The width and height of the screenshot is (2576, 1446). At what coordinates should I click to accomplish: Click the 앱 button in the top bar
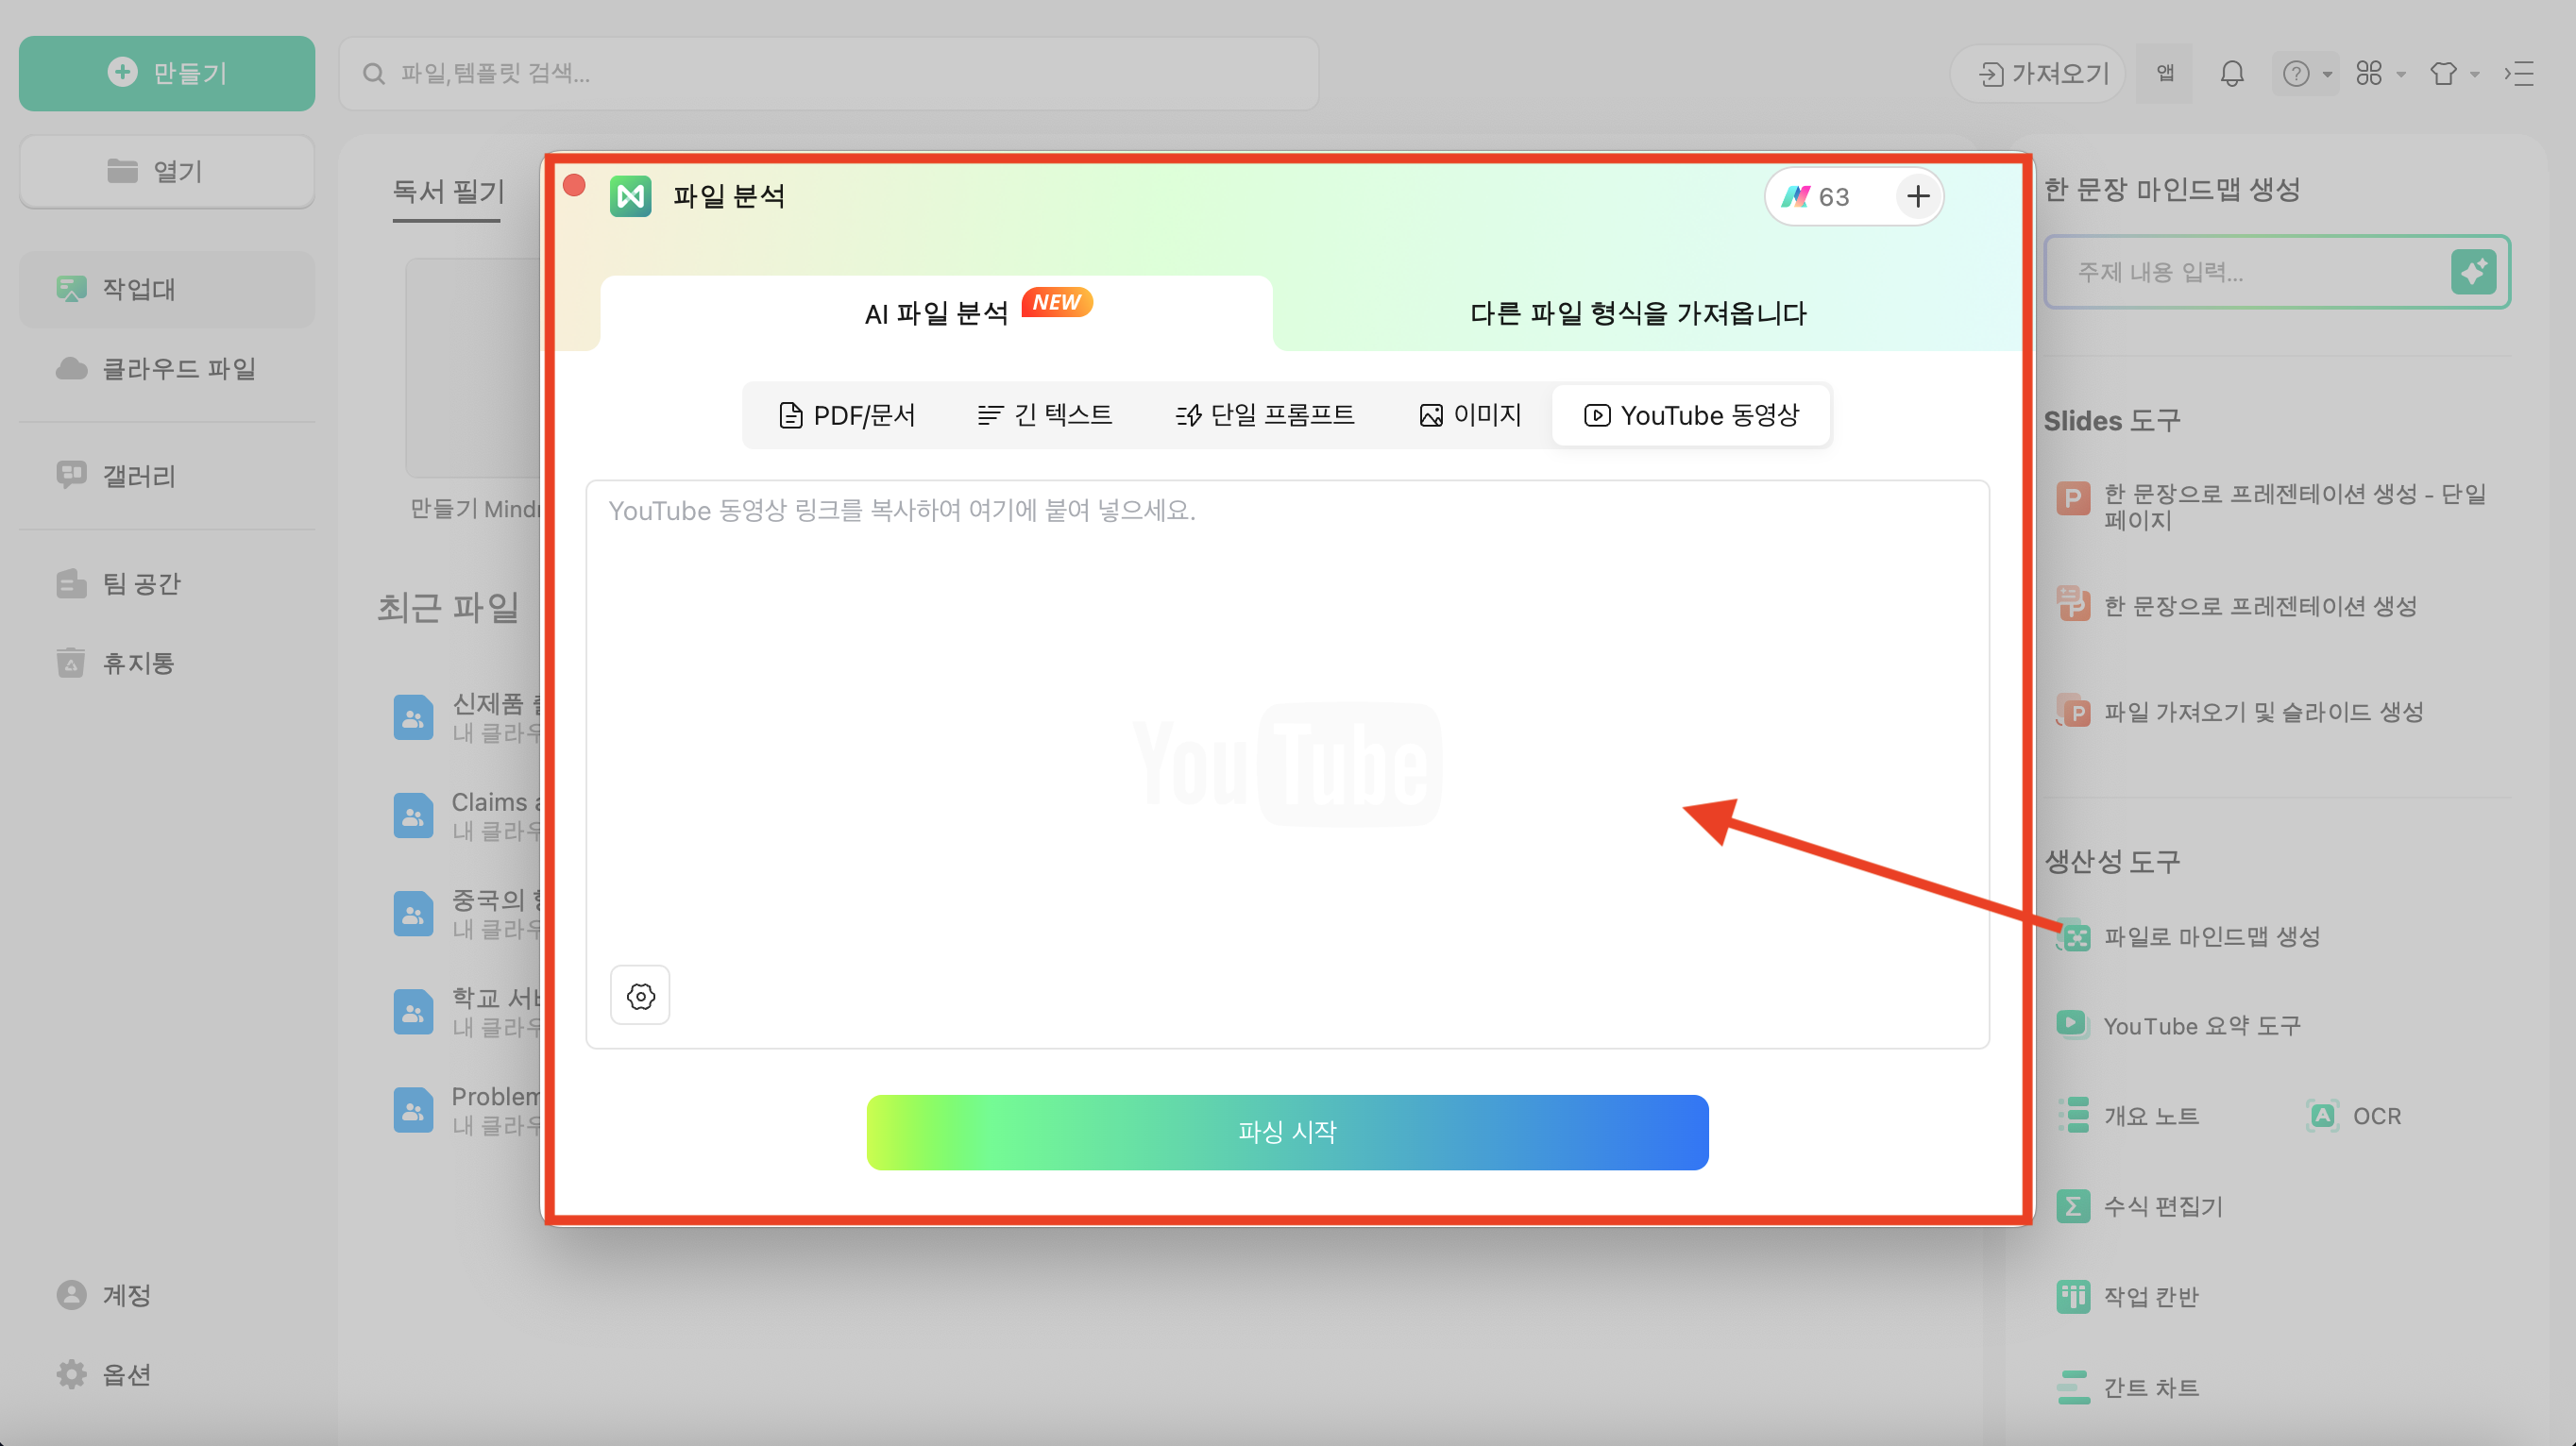[x=2164, y=73]
